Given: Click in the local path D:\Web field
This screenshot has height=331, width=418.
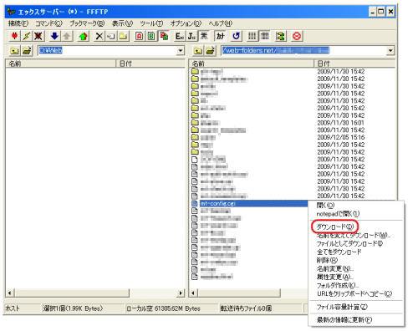Looking at the screenshot, I should 107,50.
